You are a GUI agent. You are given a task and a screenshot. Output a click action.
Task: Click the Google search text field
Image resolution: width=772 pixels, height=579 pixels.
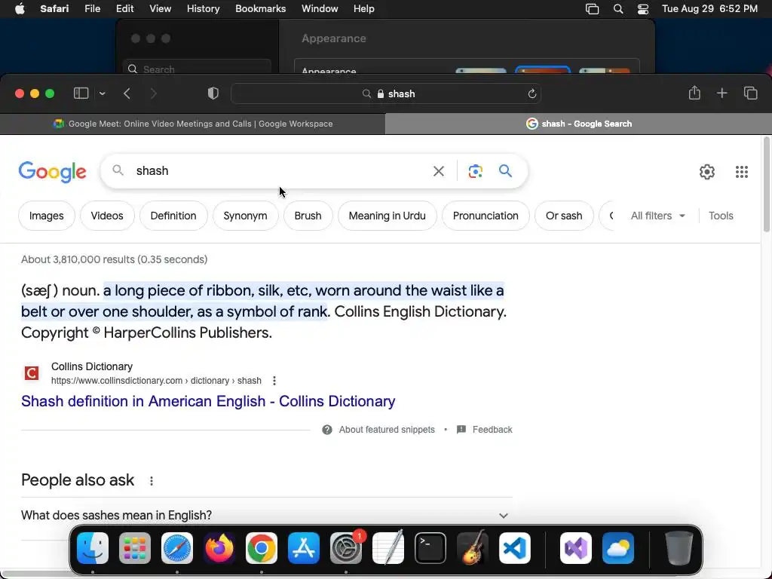(276, 171)
